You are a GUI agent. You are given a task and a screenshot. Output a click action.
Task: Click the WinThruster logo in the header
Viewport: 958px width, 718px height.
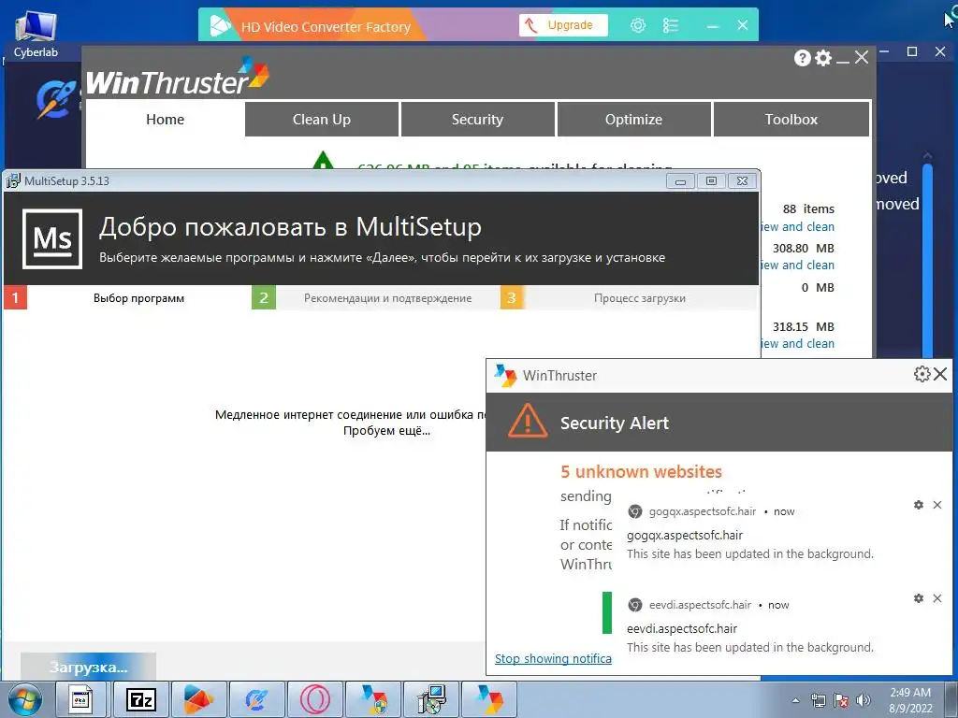[x=177, y=77]
